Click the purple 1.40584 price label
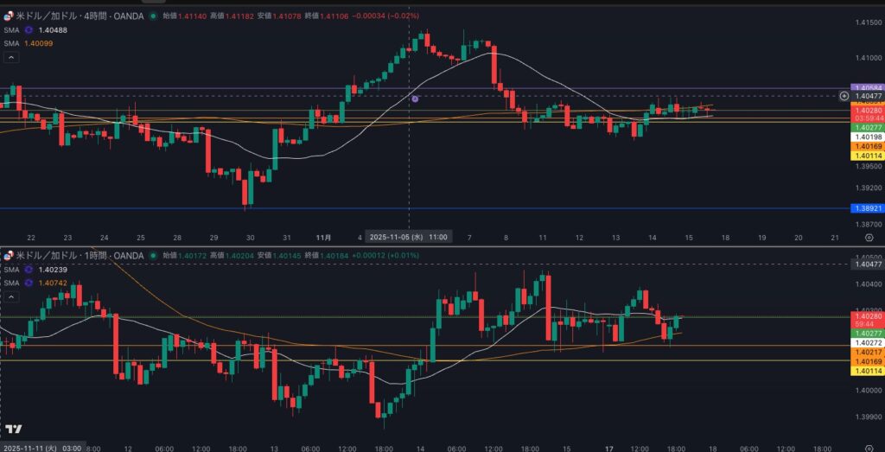885x452 pixels. pos(866,88)
